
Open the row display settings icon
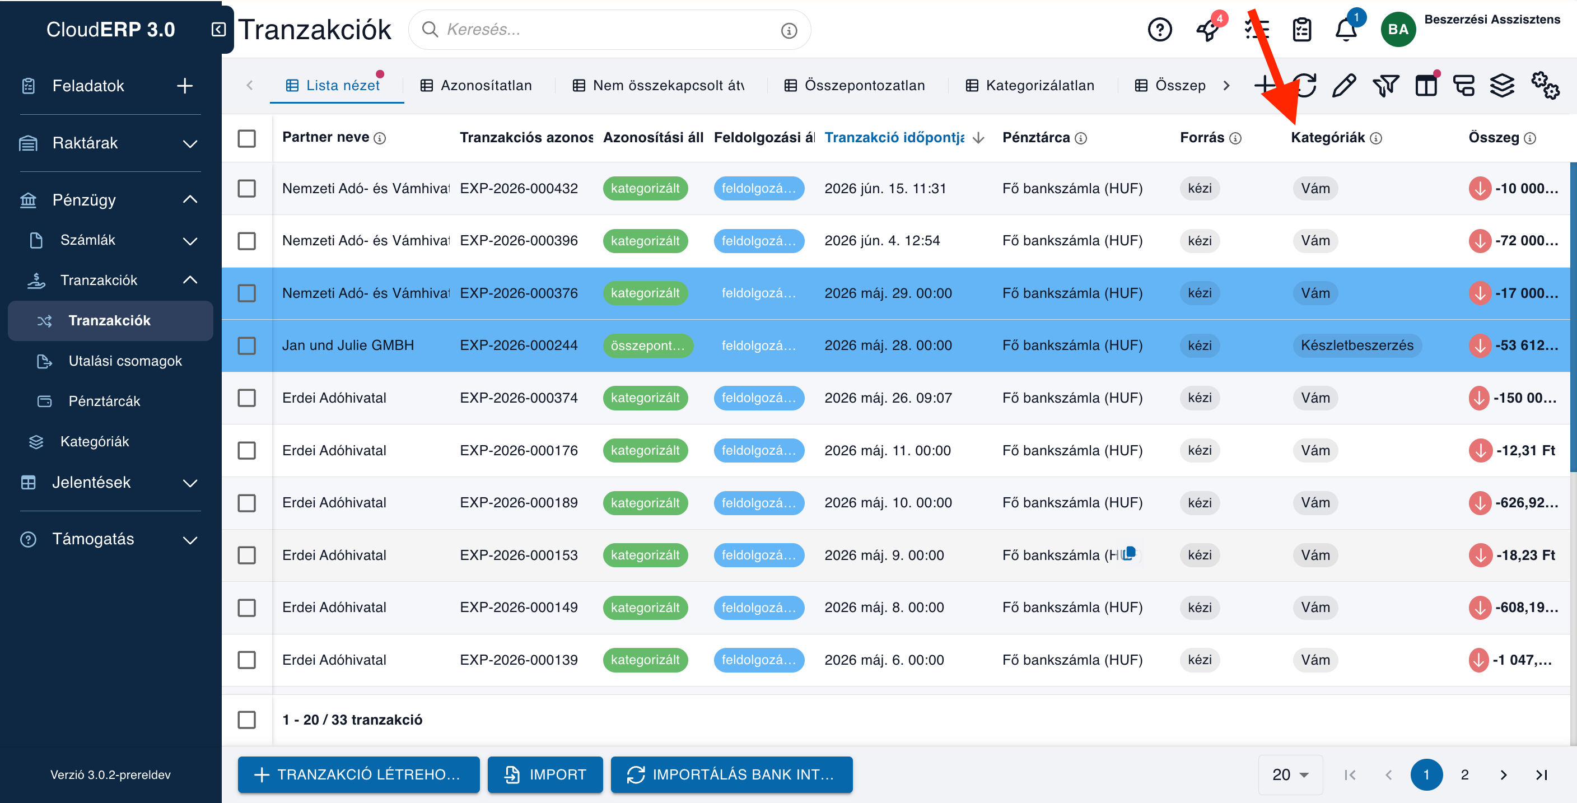(1464, 86)
